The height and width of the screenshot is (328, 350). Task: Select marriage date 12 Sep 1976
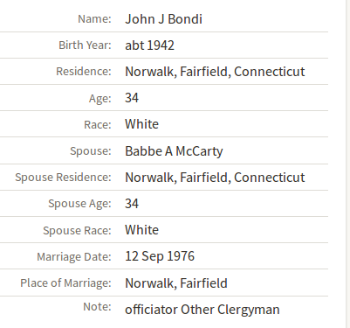(x=160, y=256)
